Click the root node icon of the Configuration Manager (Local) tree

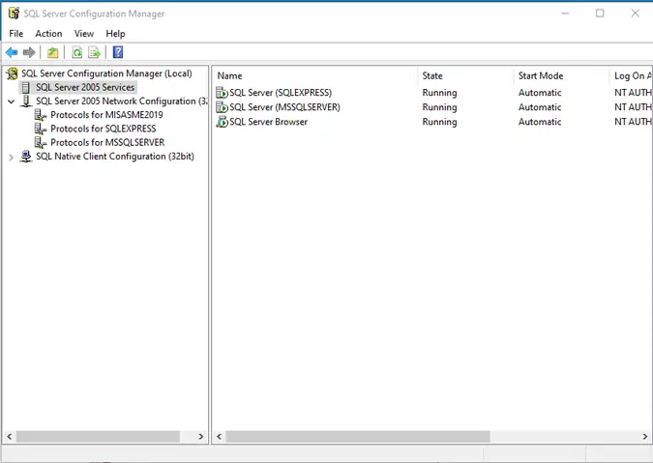point(12,73)
